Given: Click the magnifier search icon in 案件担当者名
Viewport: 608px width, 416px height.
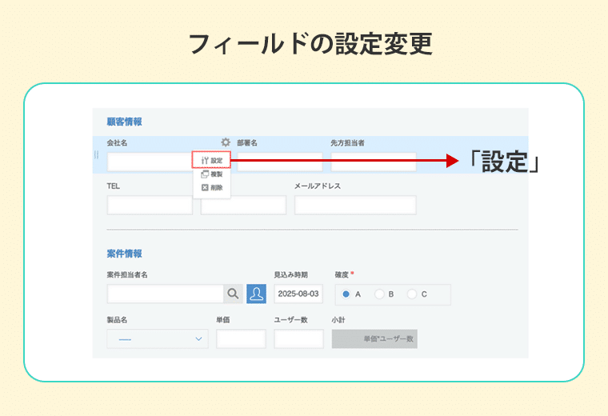Looking at the screenshot, I should coord(233,294).
